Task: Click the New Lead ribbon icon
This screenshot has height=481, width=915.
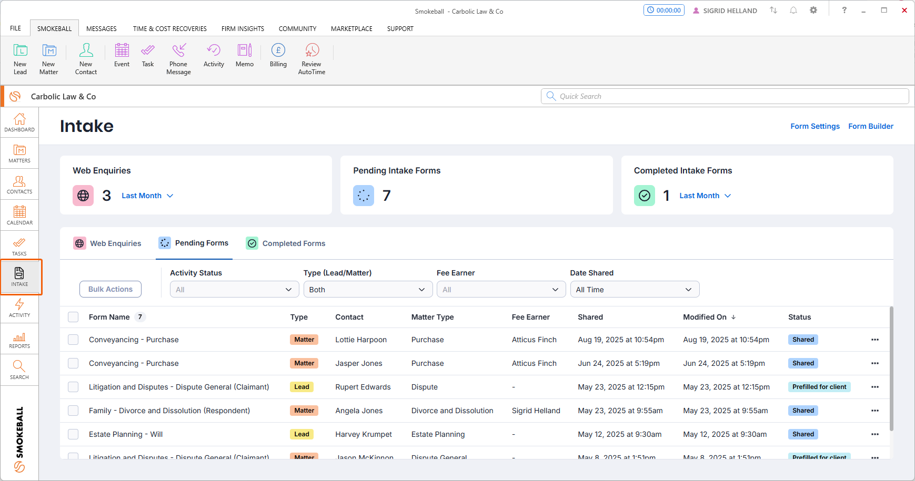Action: (x=20, y=59)
